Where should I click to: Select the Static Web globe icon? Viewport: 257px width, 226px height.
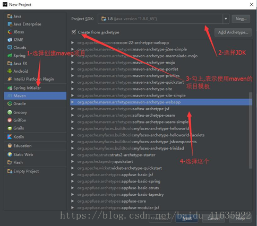[10, 154]
